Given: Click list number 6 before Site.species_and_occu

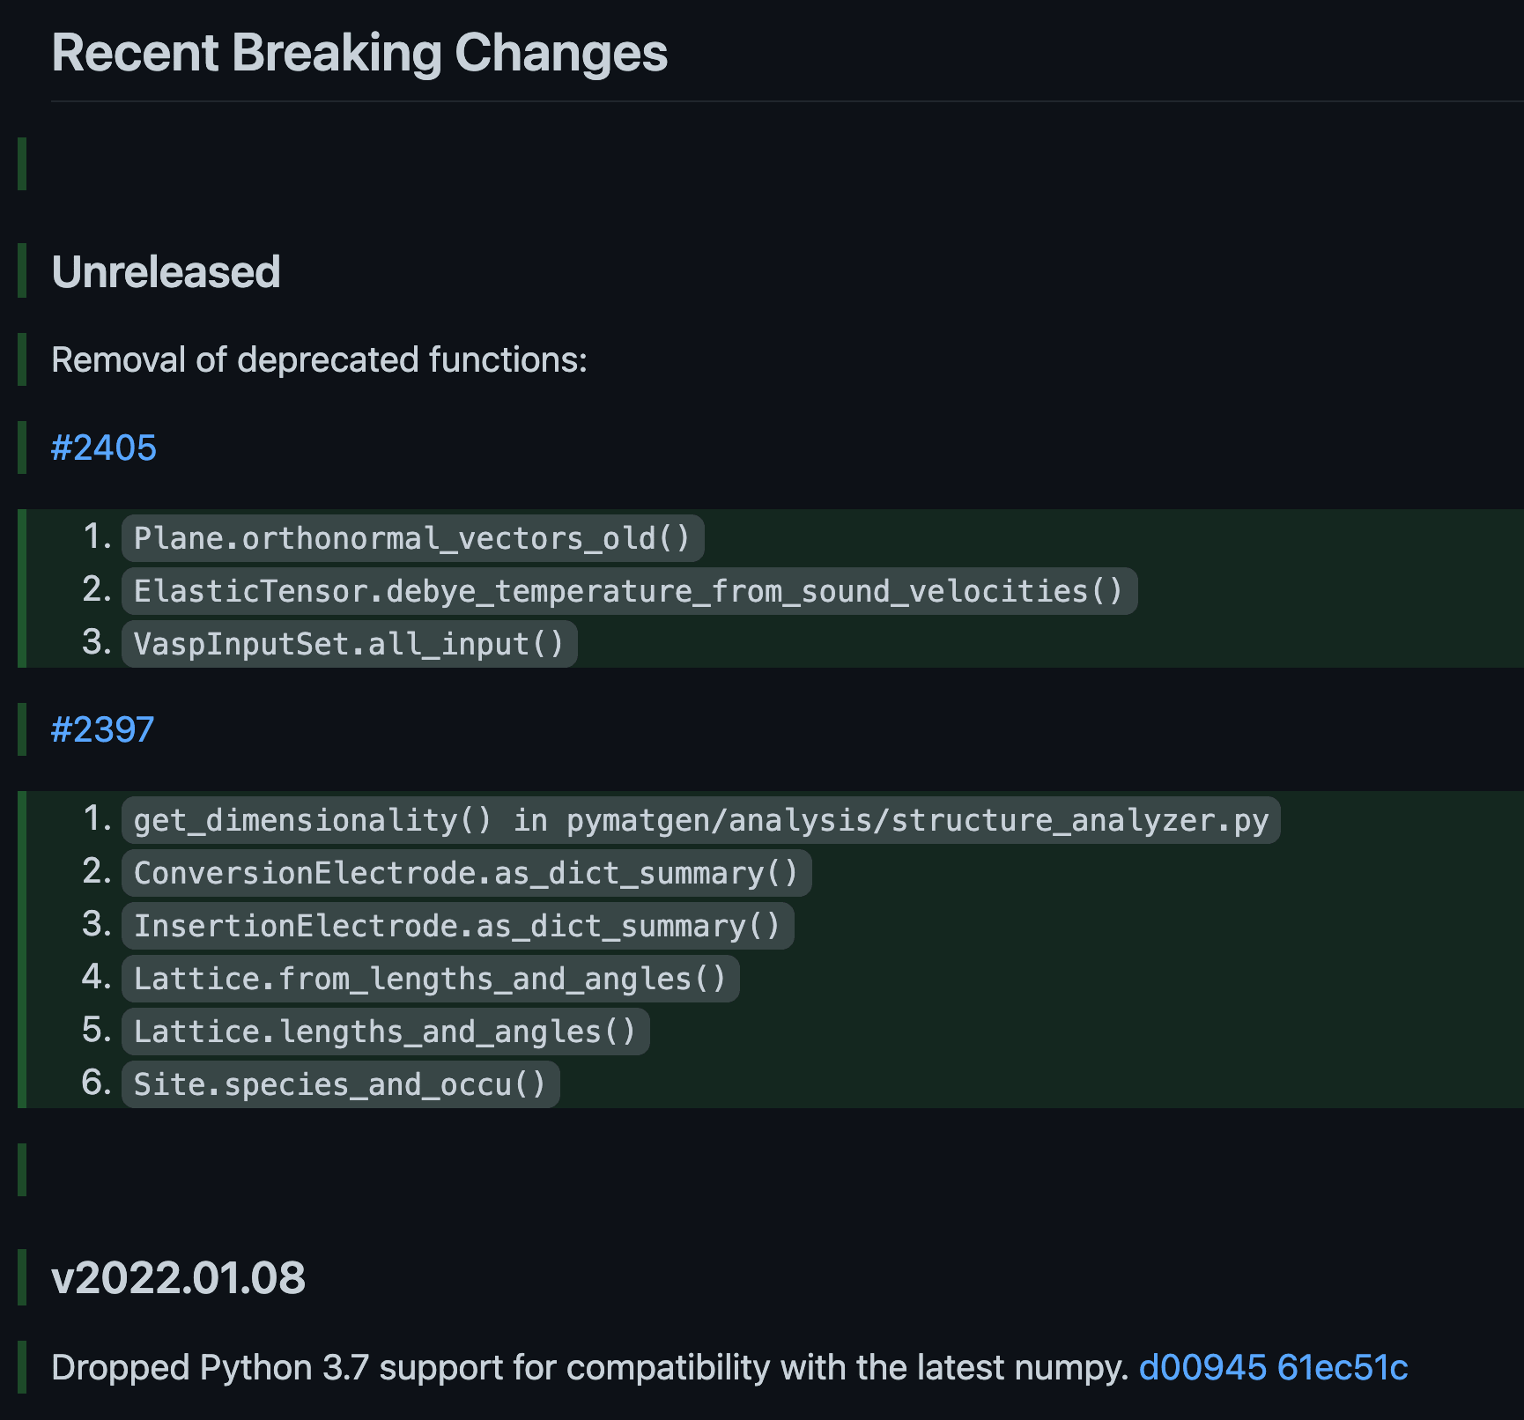Looking at the screenshot, I should tap(97, 1083).
